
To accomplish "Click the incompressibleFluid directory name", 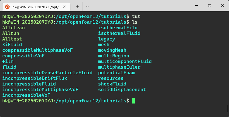I will tap(29, 84).
